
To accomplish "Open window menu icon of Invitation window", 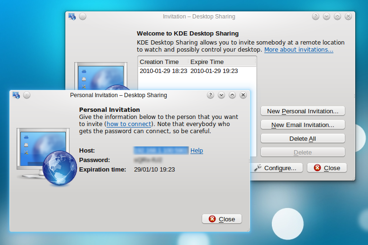I will pyautogui.click(x=72, y=17).
